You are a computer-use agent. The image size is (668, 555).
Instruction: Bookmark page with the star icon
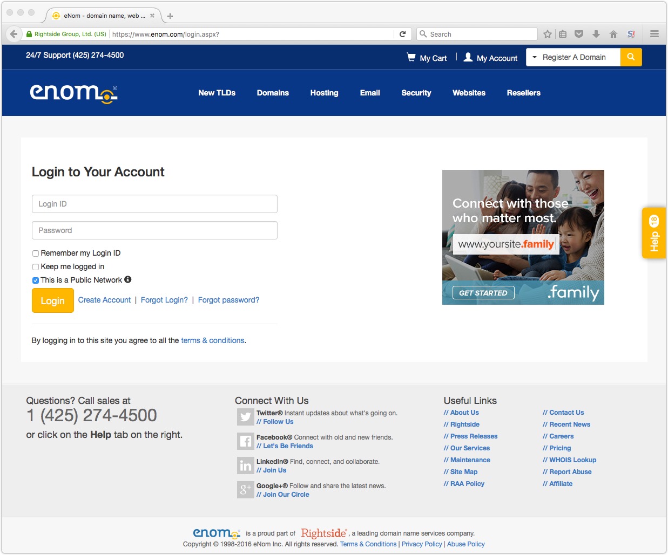[548, 34]
